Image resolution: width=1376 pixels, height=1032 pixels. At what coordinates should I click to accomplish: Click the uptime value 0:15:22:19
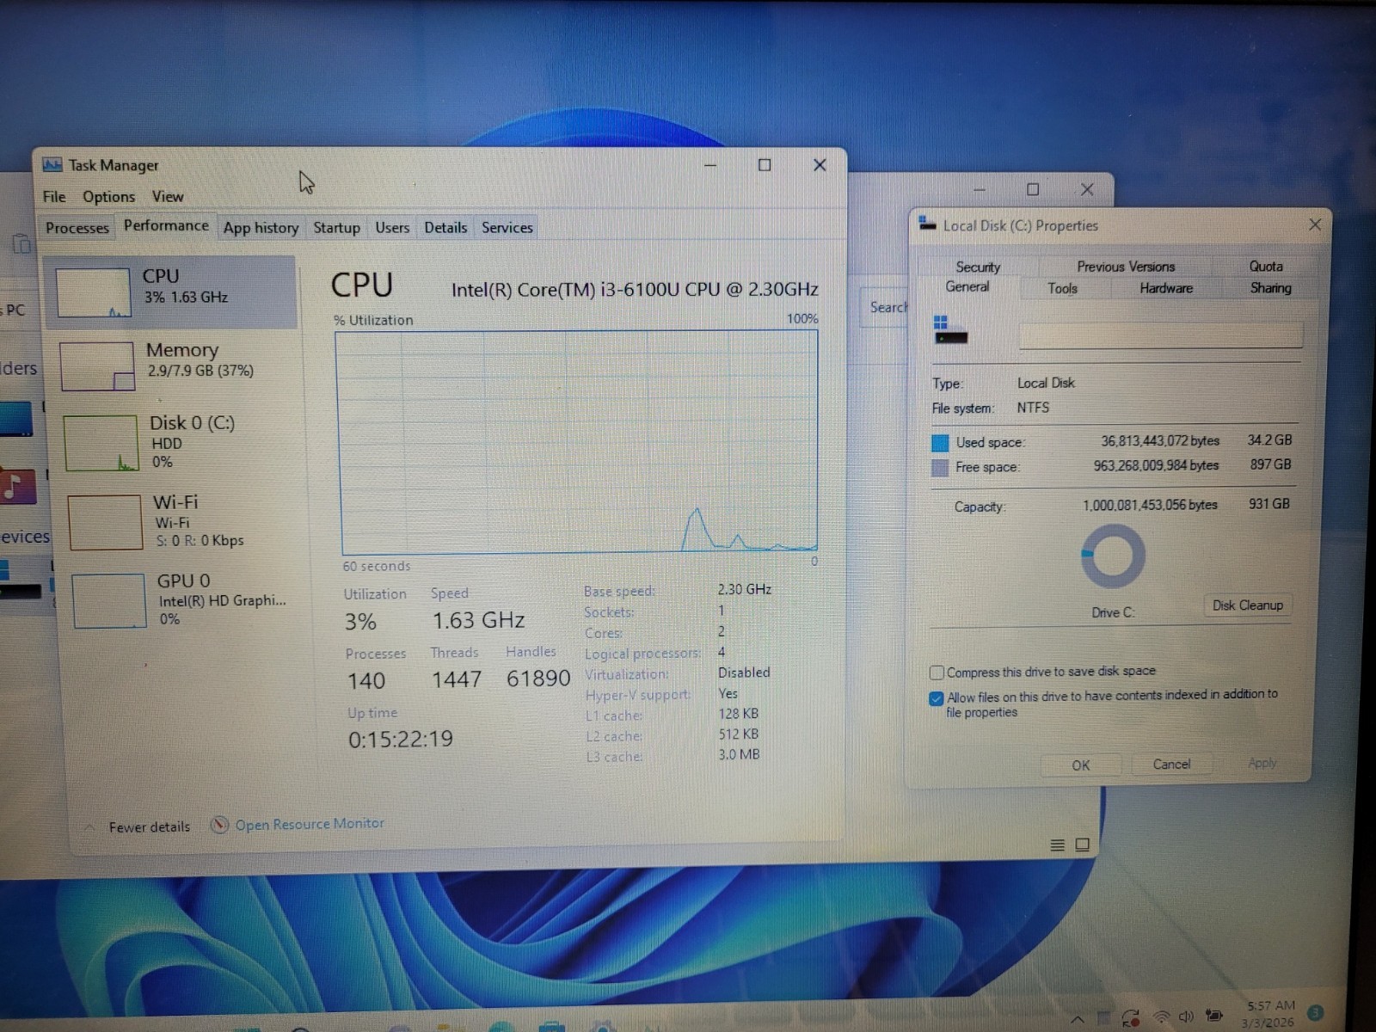coord(400,740)
